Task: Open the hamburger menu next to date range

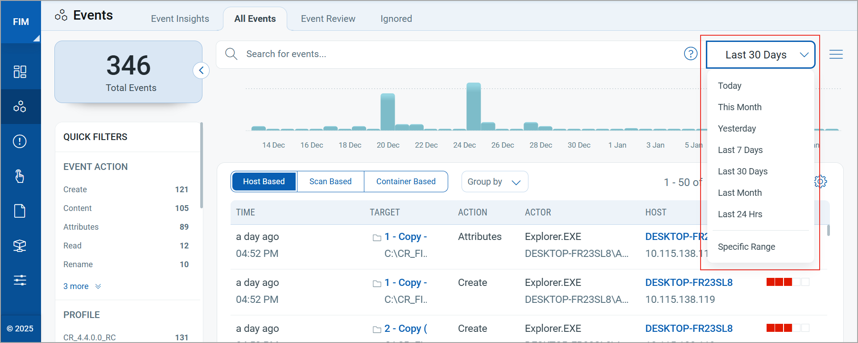Action: click(x=836, y=54)
